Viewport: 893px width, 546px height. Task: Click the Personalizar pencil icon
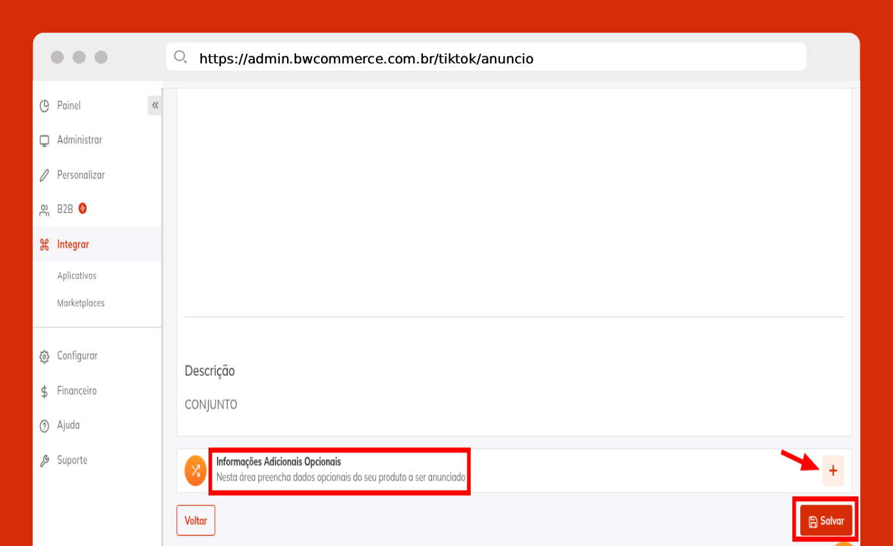[x=44, y=175]
